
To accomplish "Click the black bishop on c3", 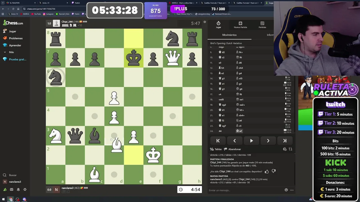I will coord(94,136).
